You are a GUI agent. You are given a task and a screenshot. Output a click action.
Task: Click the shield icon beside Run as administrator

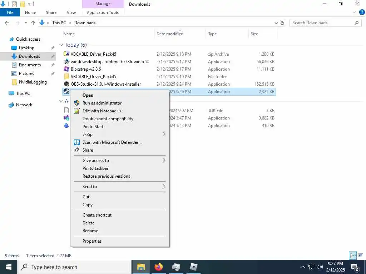77,103
